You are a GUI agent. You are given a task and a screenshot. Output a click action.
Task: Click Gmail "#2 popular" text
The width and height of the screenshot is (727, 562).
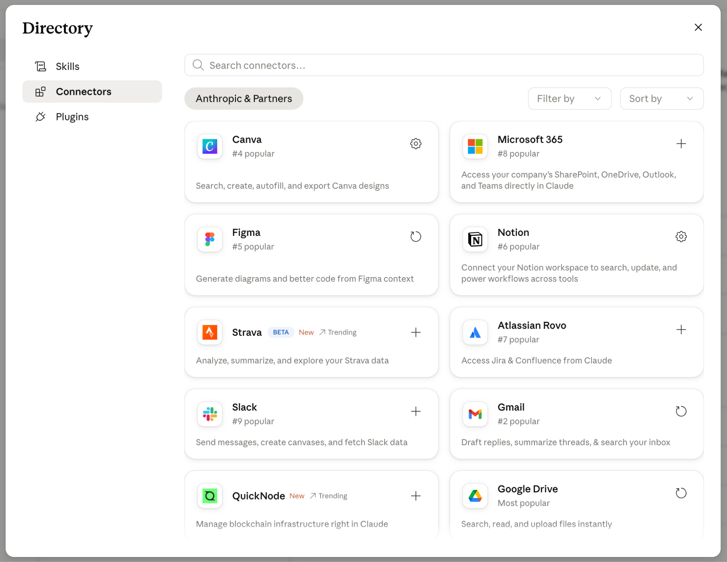(518, 421)
